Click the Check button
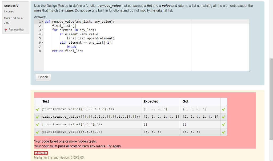This screenshot has width=273, height=161. [x=43, y=77]
